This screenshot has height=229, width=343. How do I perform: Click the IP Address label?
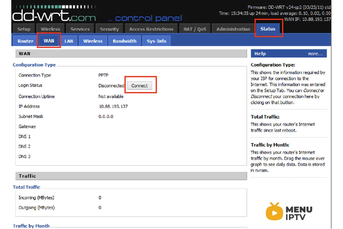tap(29, 106)
